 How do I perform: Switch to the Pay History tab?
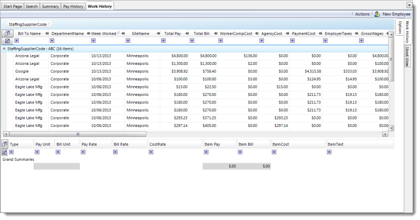coord(73,7)
